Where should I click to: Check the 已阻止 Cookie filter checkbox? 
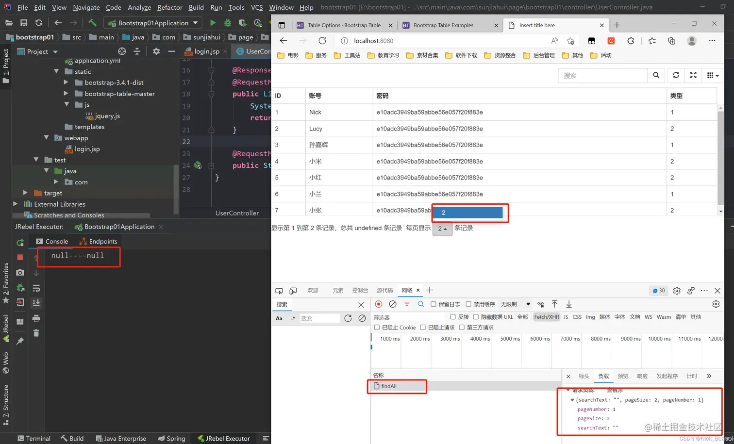point(377,328)
